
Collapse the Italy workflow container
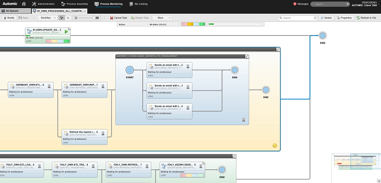pyautogui.click(x=234, y=156)
